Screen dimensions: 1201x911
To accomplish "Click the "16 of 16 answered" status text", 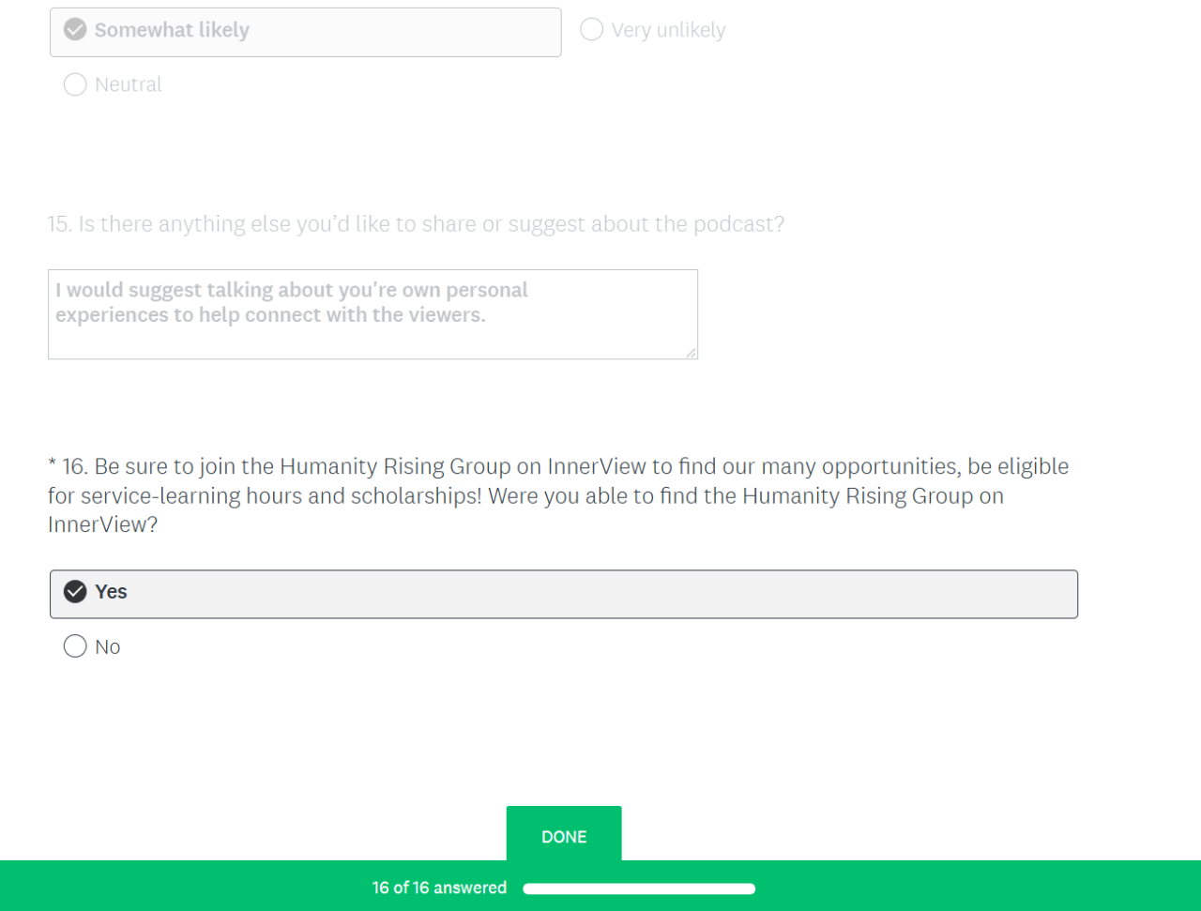I will 439,888.
